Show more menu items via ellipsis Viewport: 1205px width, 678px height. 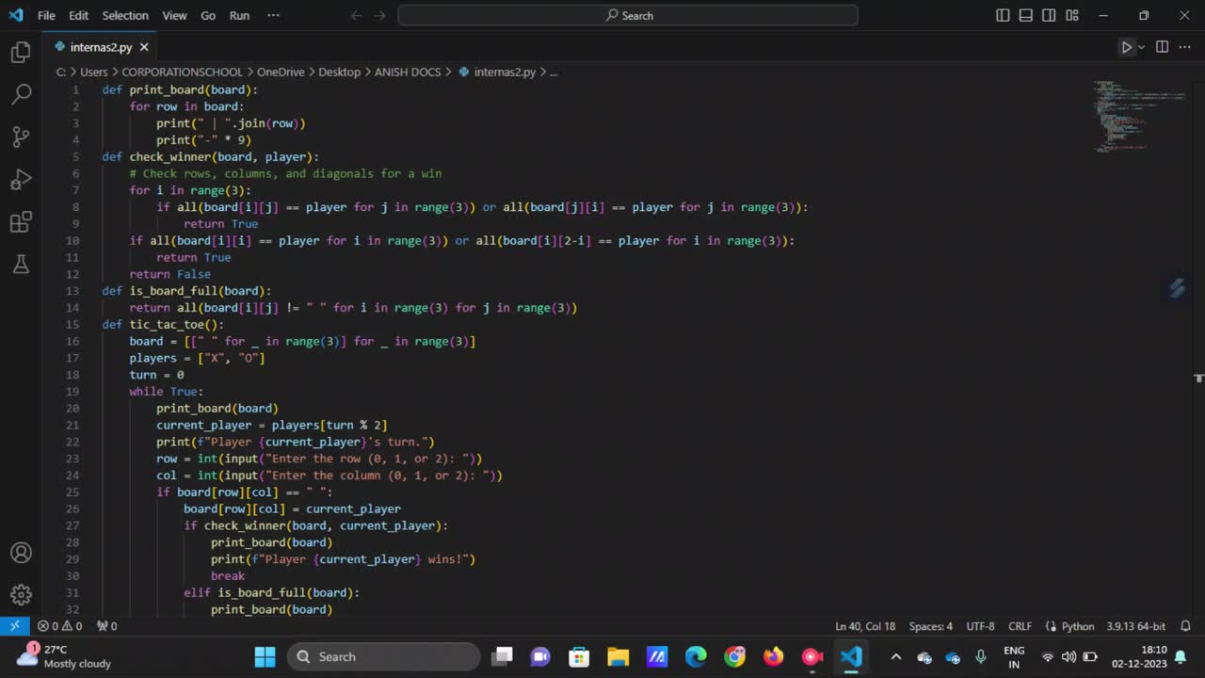[x=273, y=15]
